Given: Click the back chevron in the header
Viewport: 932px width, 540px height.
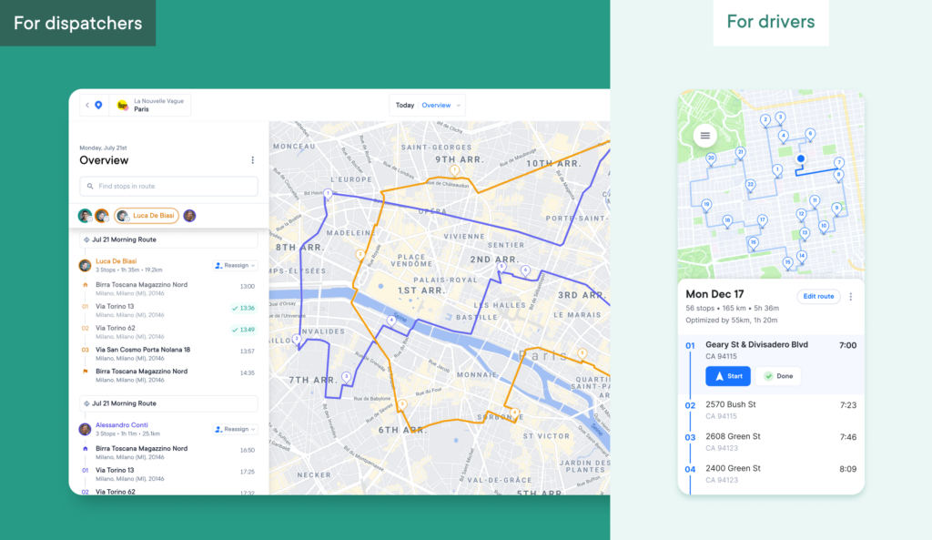Looking at the screenshot, I should pos(86,104).
